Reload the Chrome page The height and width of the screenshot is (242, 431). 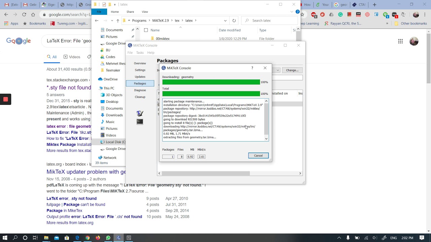(24, 14)
